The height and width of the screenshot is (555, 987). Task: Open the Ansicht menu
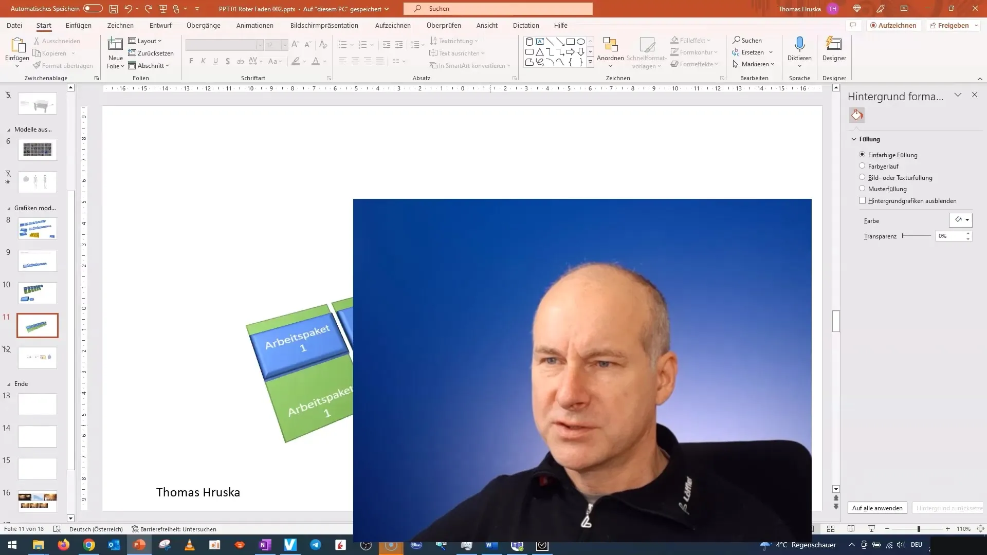(487, 25)
